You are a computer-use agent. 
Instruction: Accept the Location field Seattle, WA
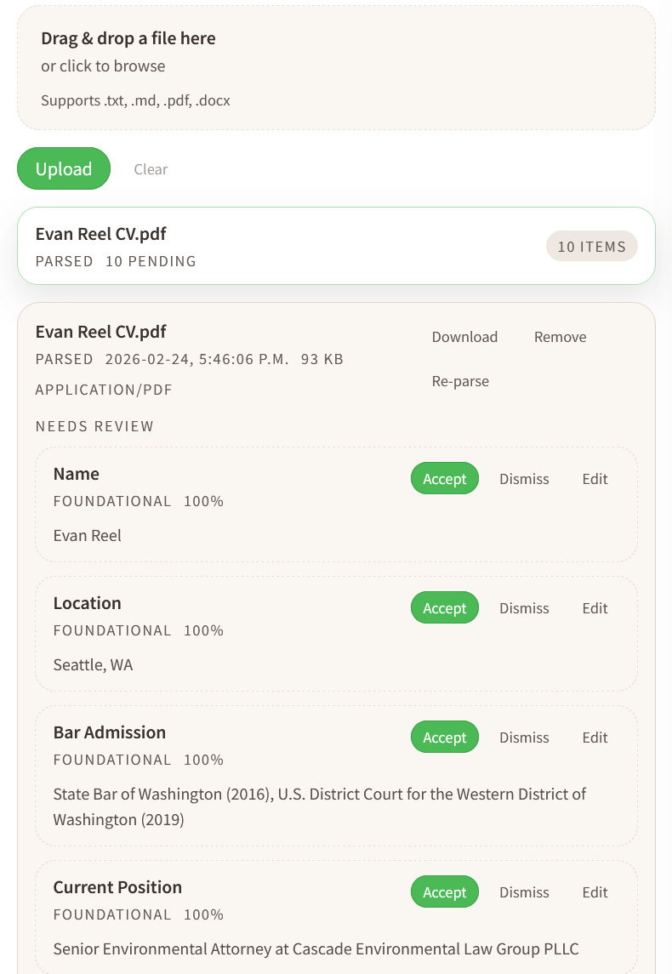[x=444, y=607]
